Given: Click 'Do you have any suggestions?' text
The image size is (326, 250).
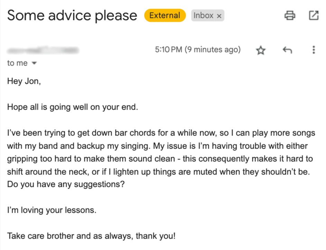Looking at the screenshot, I should point(66,184).
